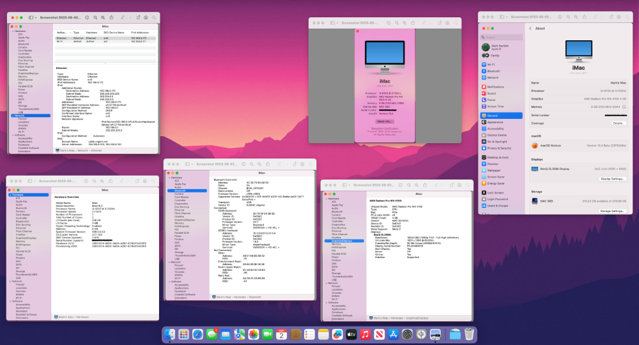Collapse Software section in Ethernet System Information sidebar
The width and height of the screenshot is (639, 345).
tap(13, 135)
